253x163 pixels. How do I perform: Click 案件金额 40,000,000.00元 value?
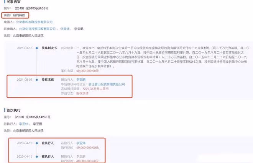coord(87,71)
